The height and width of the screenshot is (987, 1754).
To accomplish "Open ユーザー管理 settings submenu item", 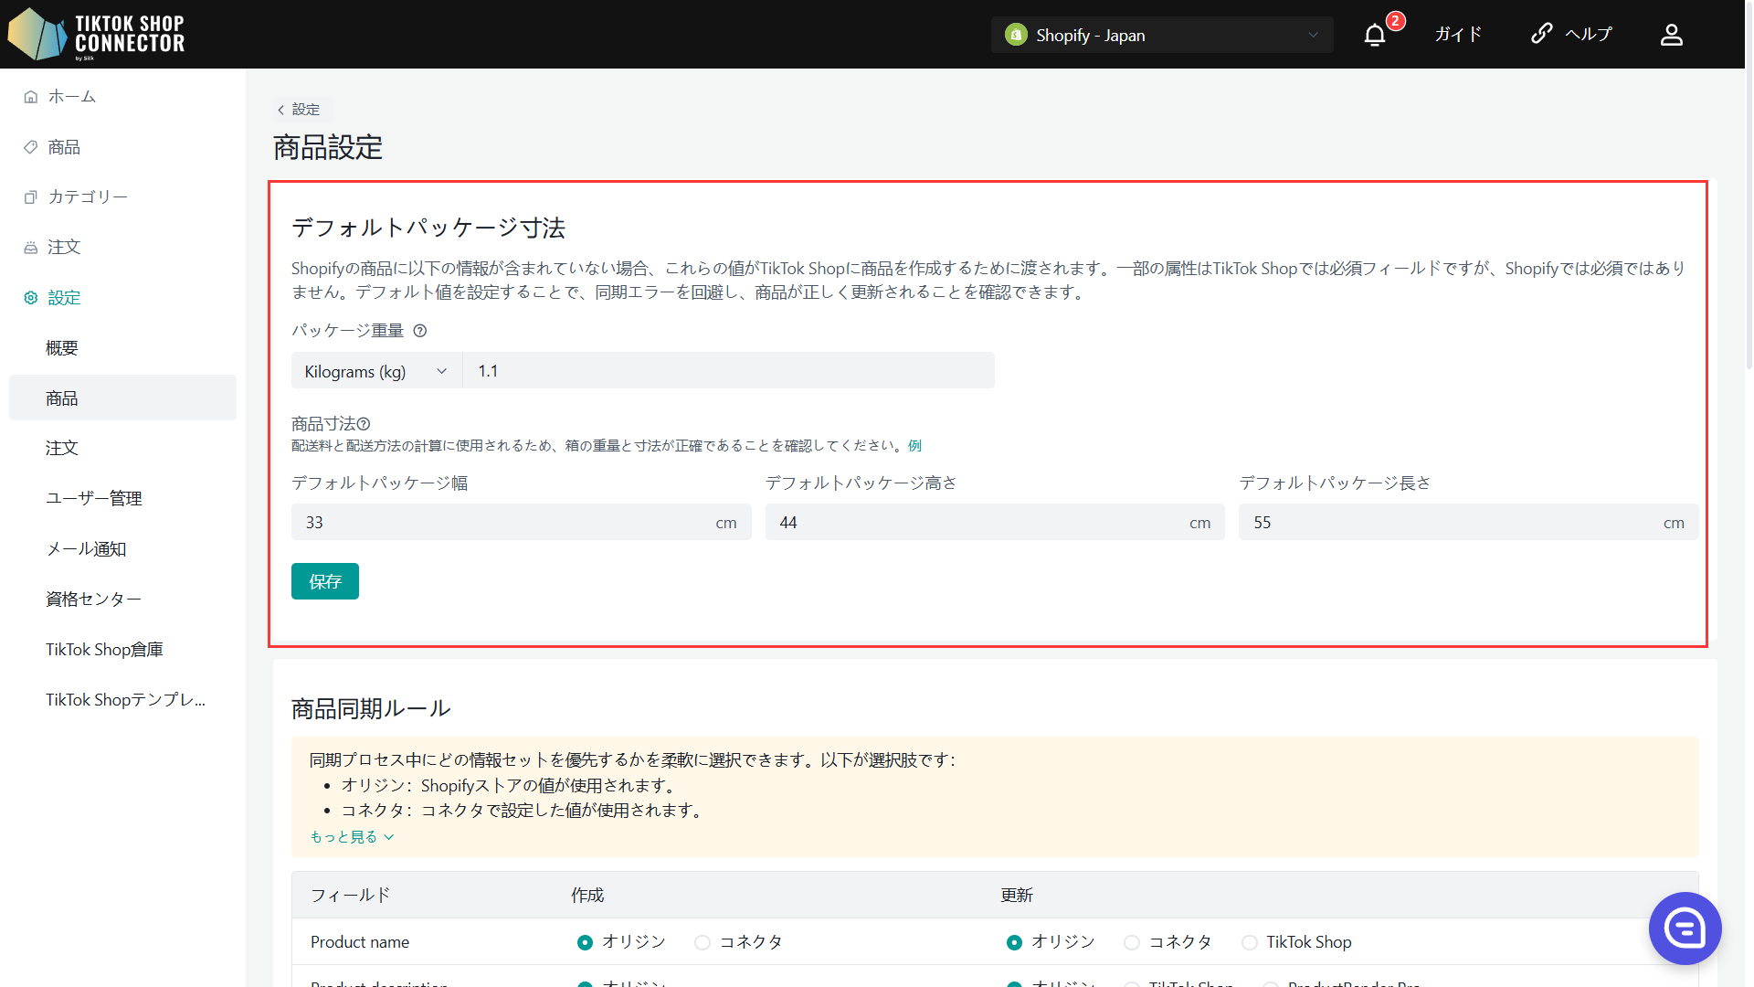I will pos(94,498).
